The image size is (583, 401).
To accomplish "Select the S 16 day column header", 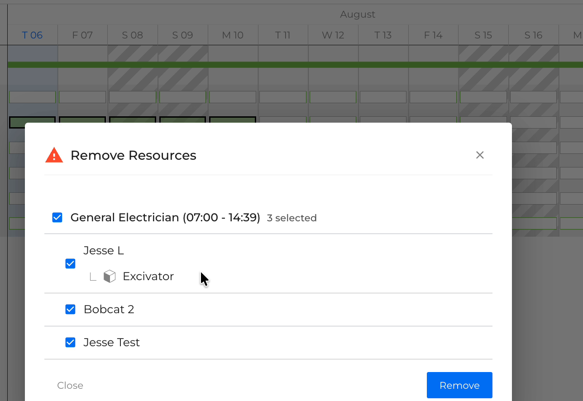I will click(x=533, y=35).
